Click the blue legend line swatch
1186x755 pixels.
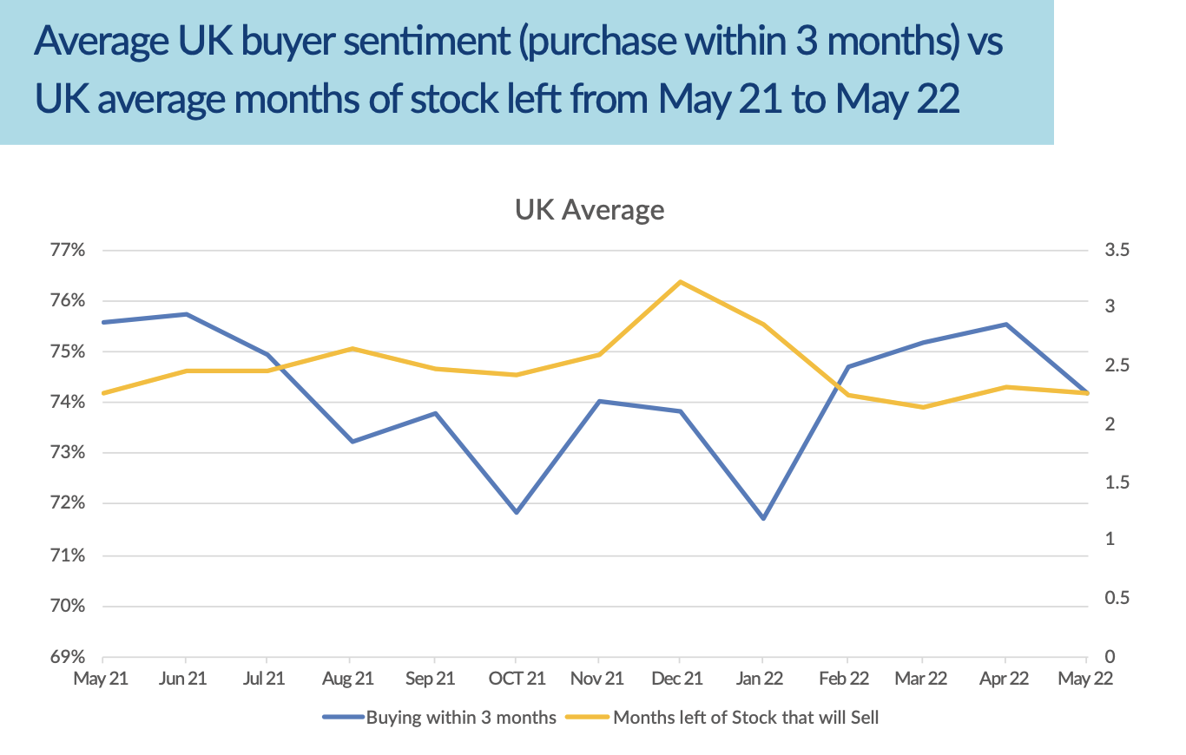click(x=342, y=718)
